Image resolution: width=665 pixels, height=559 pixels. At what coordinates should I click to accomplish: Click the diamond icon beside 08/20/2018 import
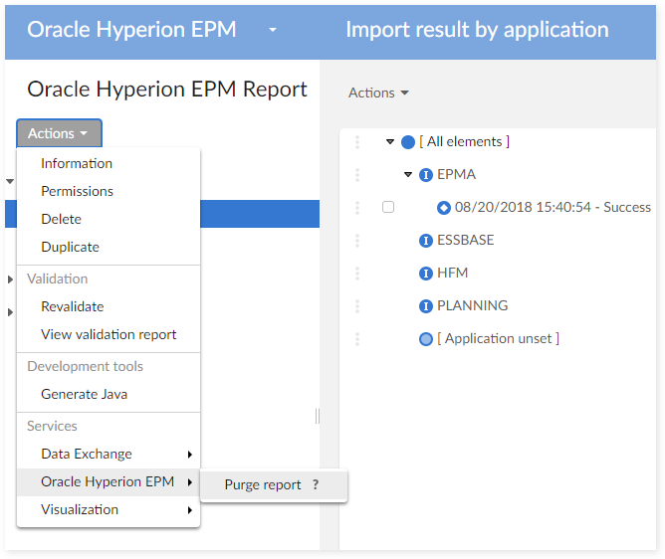[x=444, y=208]
